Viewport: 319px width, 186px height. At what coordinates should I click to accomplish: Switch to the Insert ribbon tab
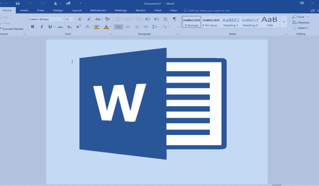24,10
